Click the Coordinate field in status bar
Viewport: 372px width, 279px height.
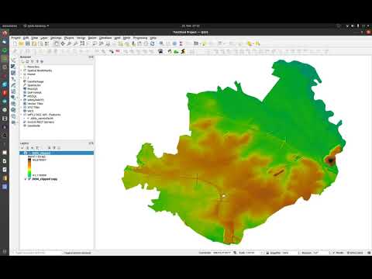coord(222,253)
